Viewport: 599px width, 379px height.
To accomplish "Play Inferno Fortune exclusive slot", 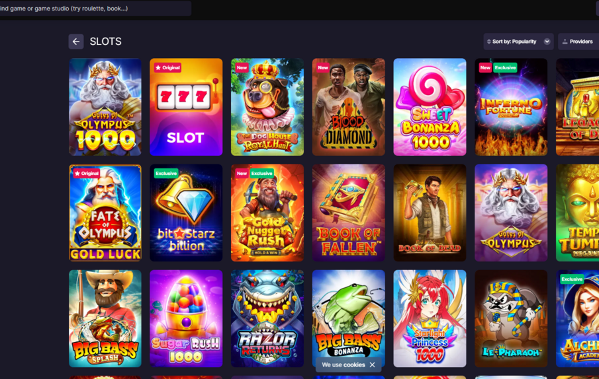I will [511, 107].
